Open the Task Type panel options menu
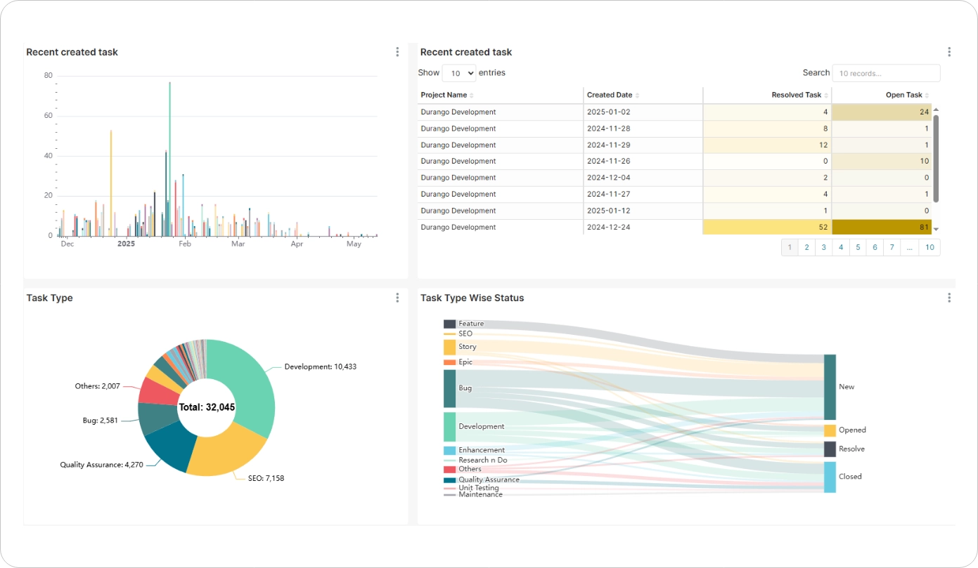The width and height of the screenshot is (978, 568). point(397,298)
